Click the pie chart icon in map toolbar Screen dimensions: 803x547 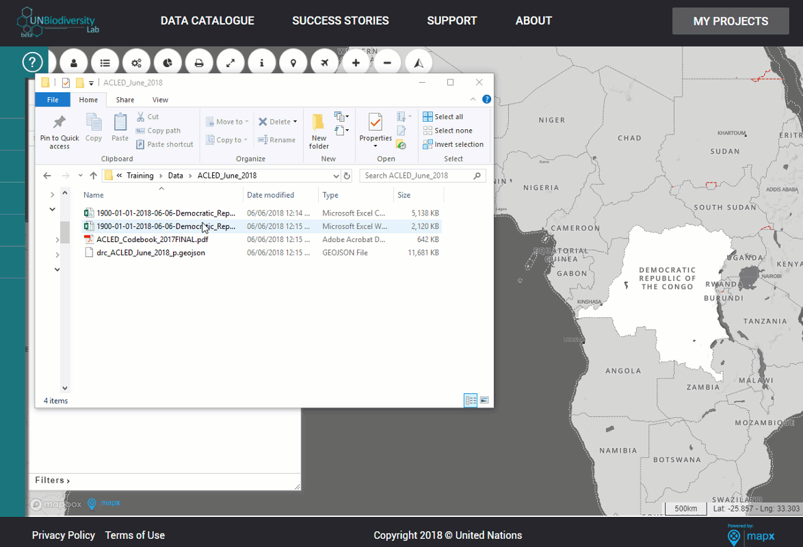click(168, 63)
